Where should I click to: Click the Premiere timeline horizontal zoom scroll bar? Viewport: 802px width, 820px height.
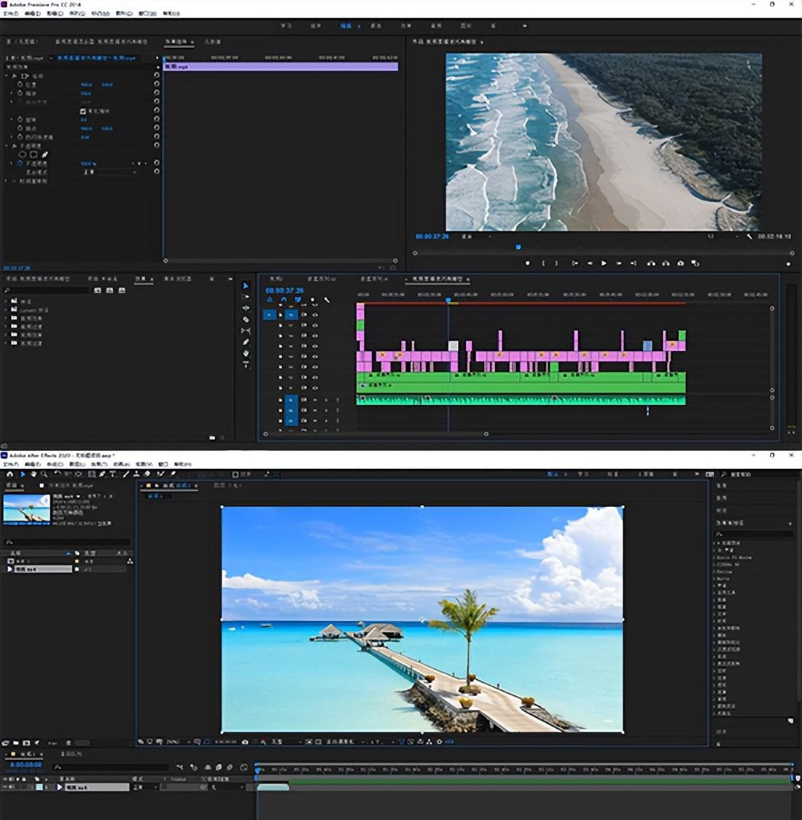click(x=375, y=433)
